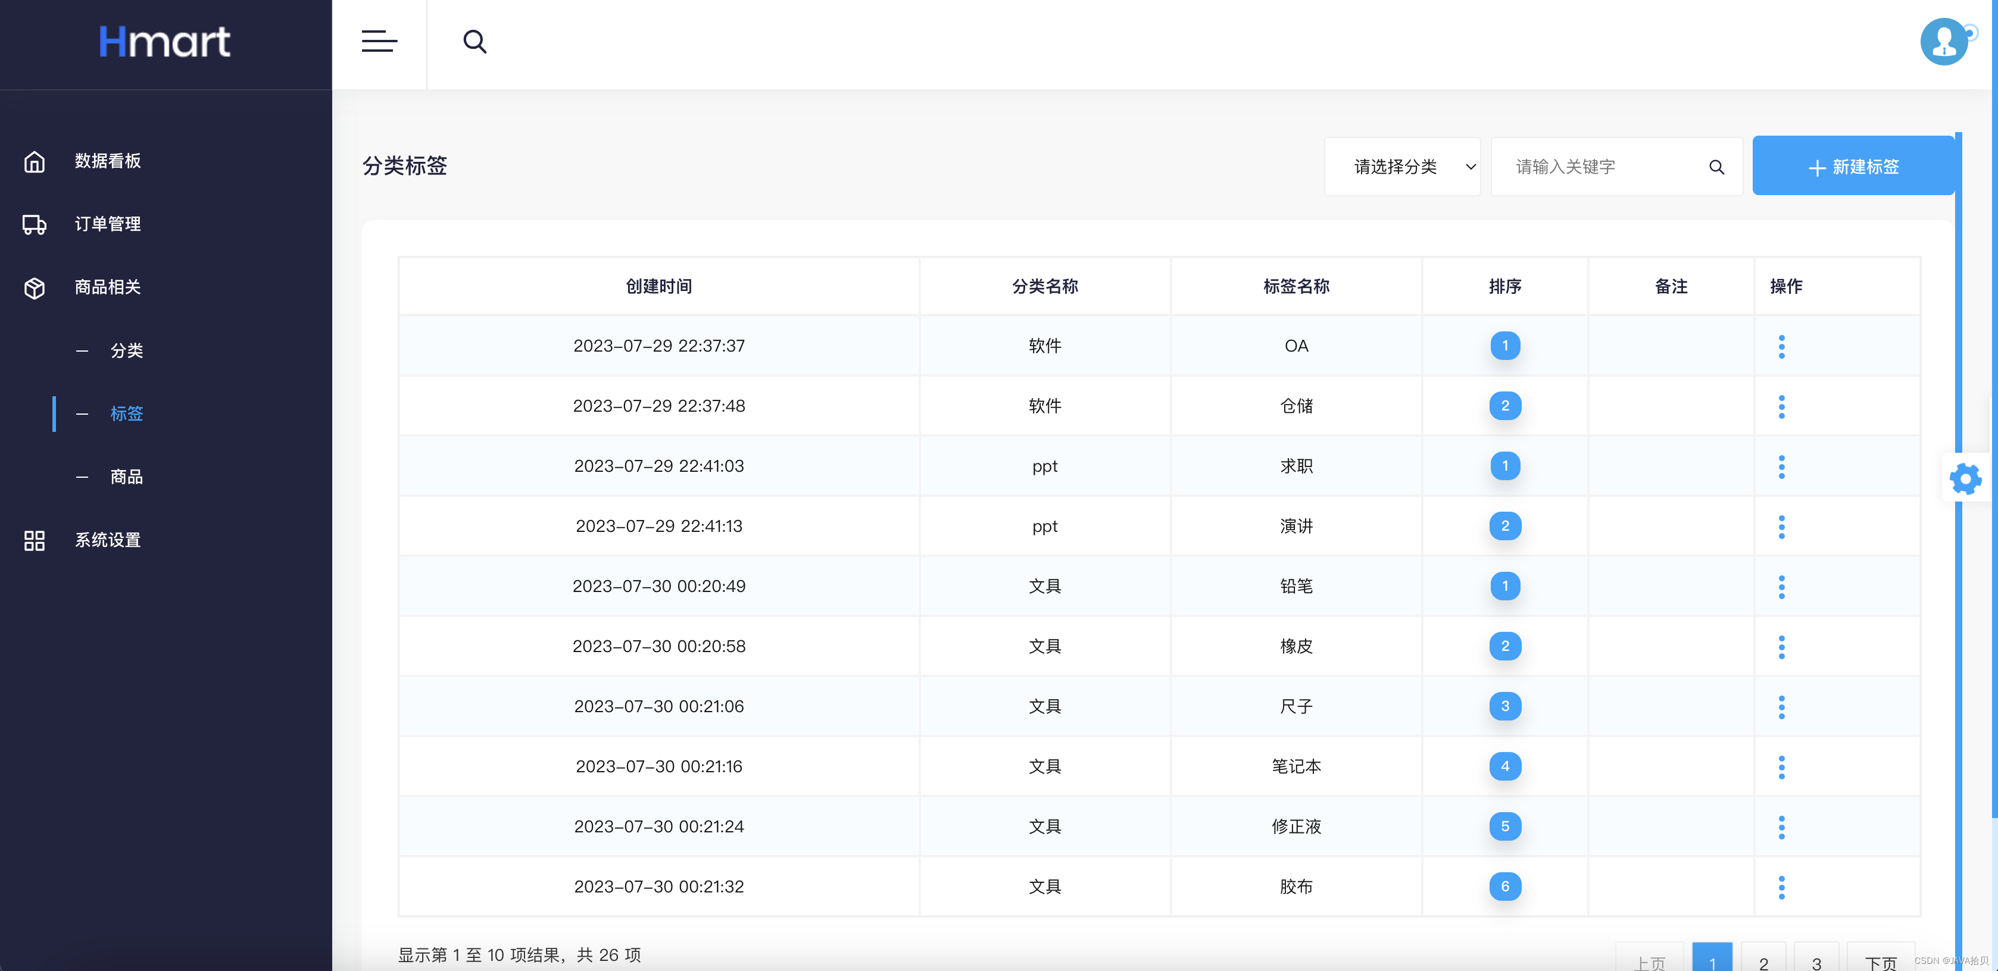Open 数据看板 in the sidebar
The image size is (1998, 971).
click(x=108, y=161)
